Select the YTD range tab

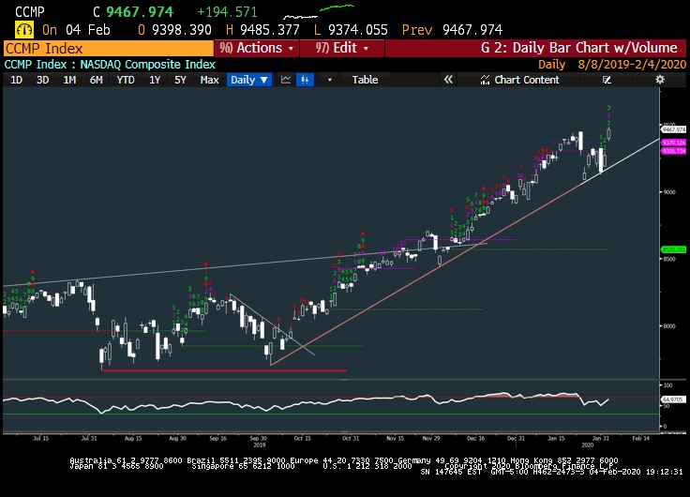126,80
